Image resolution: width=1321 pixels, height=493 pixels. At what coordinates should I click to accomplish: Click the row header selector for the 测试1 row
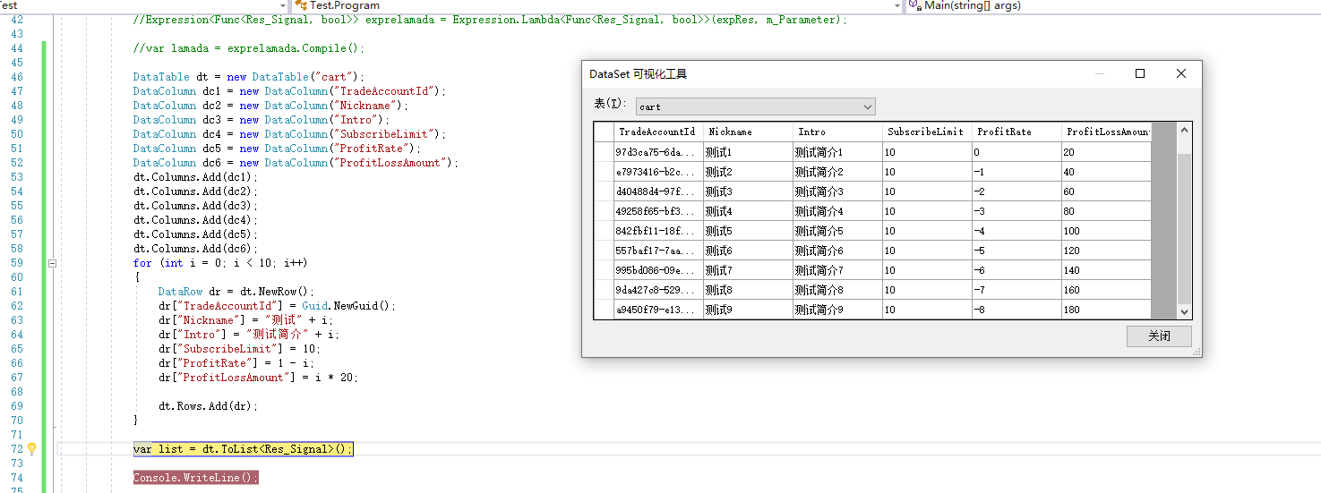[x=604, y=152]
